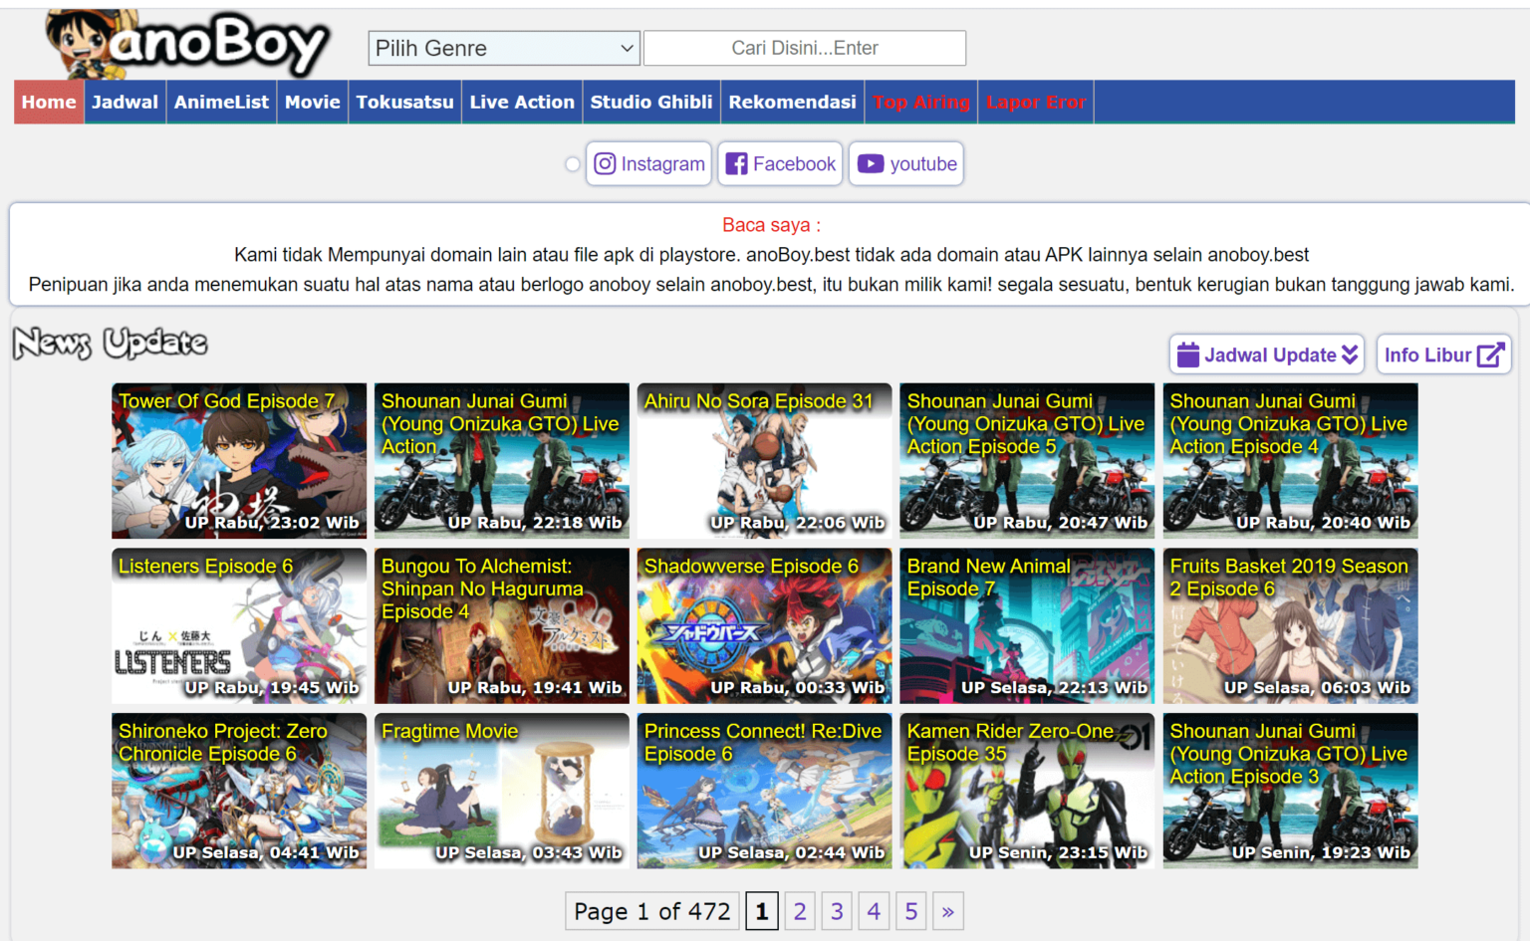This screenshot has width=1530, height=941.
Task: Open the Studio Ghibli menu item
Action: 651,102
